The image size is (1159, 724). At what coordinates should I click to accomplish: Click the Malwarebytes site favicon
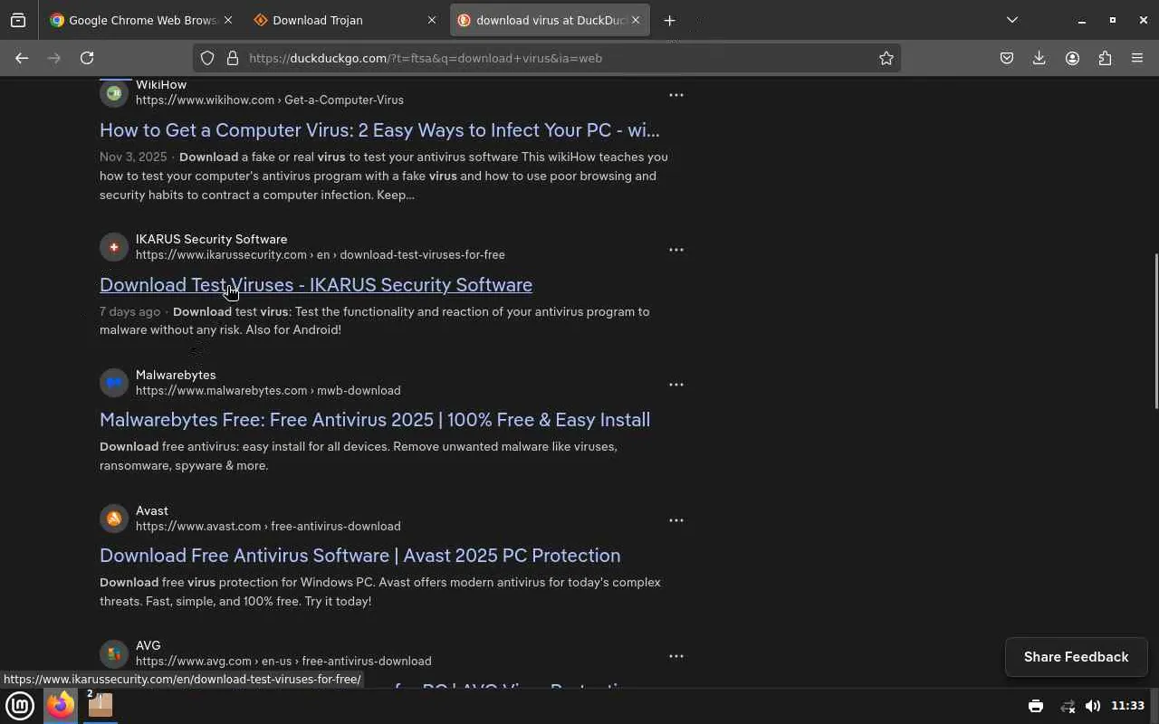point(114,383)
